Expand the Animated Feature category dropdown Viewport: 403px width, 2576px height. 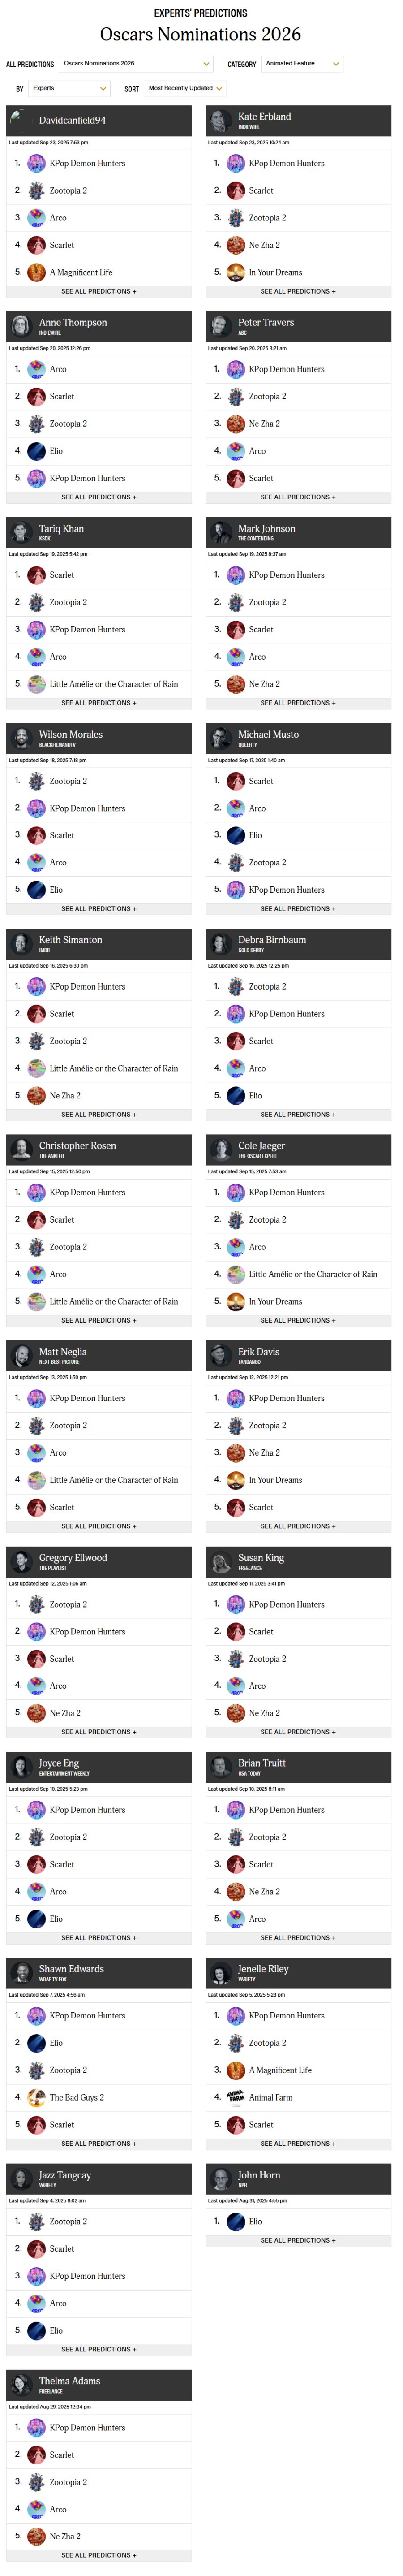302,63
